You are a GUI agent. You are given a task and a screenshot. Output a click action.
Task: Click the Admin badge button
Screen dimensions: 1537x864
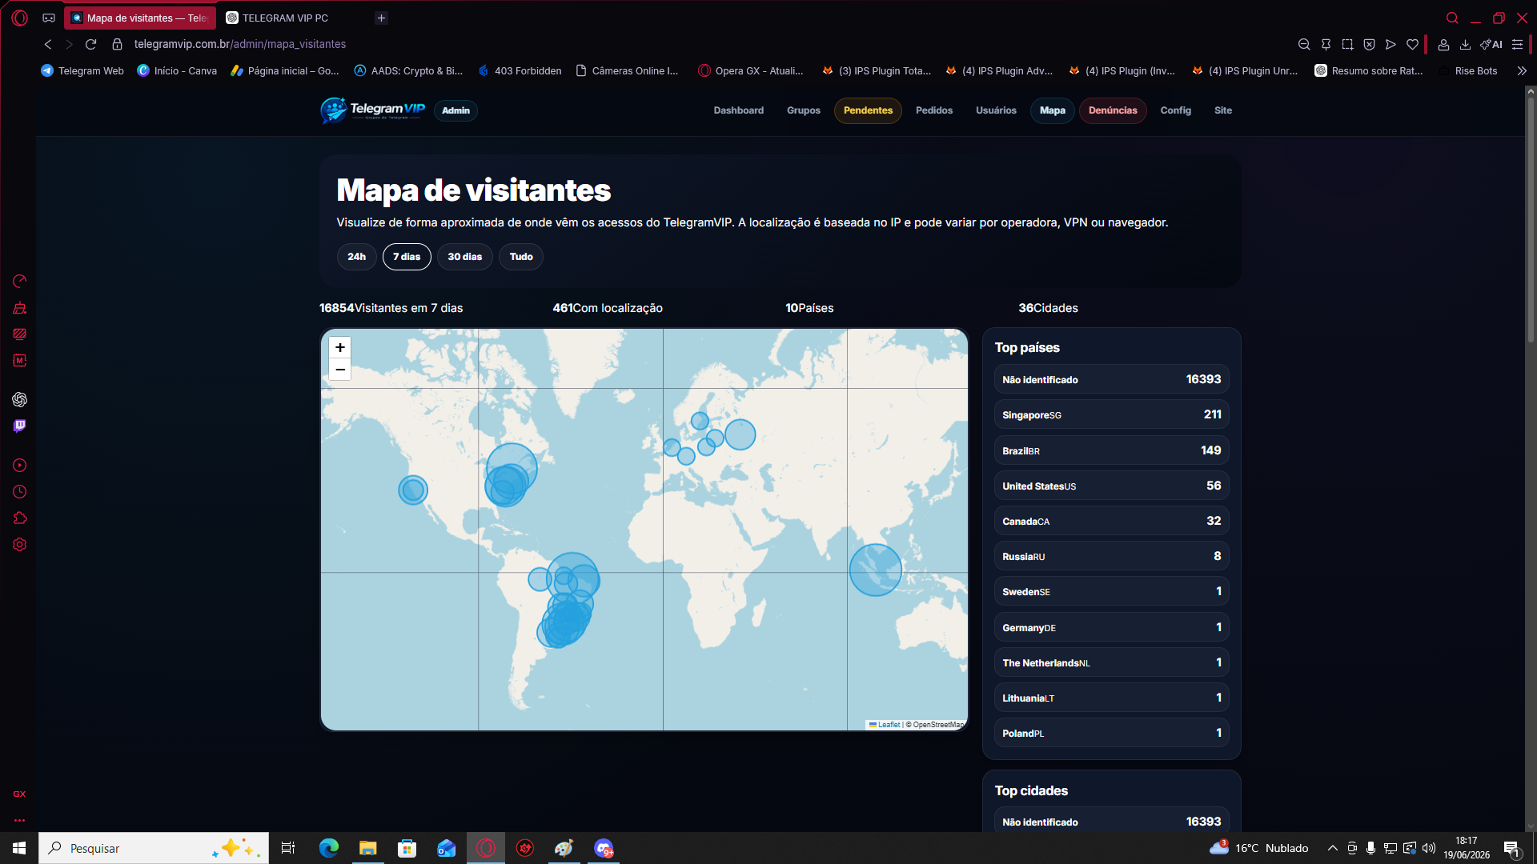(455, 110)
